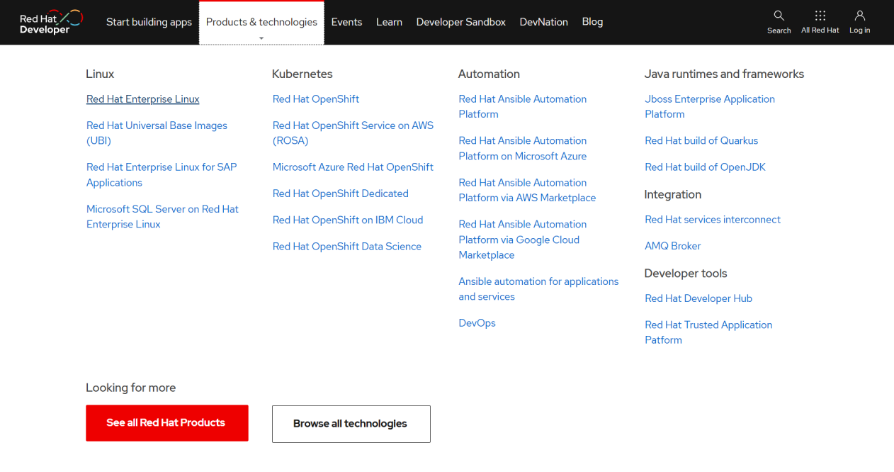Open Microsoft Azure Red Hat OpenShift link
The width and height of the screenshot is (894, 472).
pos(353,167)
